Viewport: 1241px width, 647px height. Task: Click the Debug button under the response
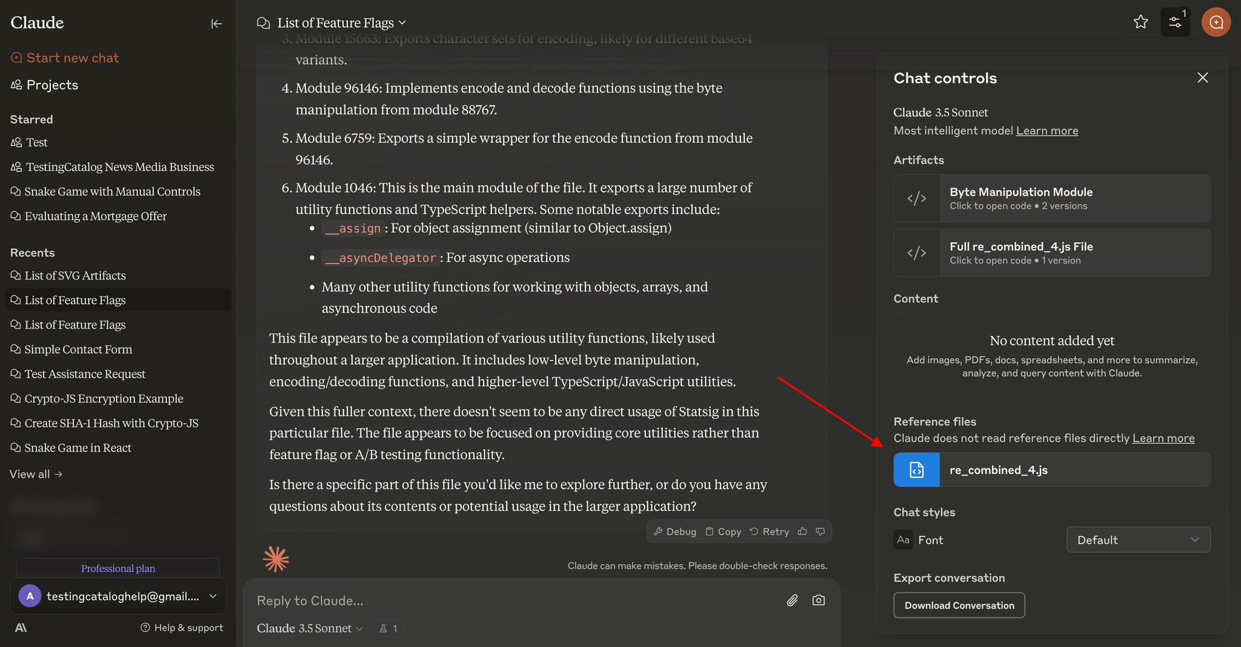pos(675,531)
